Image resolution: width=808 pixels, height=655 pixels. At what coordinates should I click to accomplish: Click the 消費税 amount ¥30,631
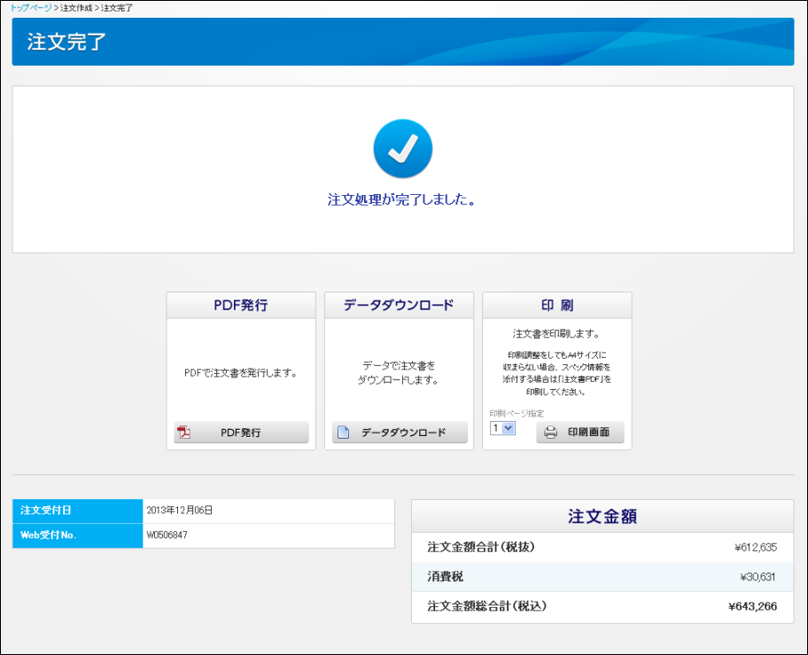(757, 577)
